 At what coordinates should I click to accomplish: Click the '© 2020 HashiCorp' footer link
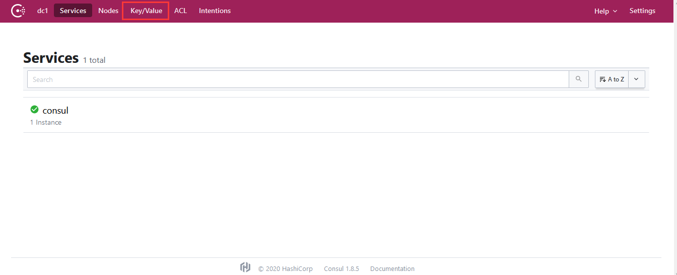286,269
